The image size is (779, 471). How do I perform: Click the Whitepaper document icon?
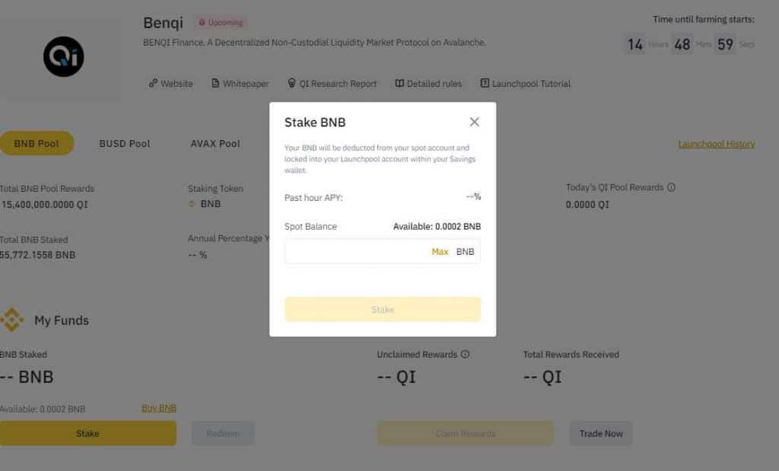pos(215,84)
